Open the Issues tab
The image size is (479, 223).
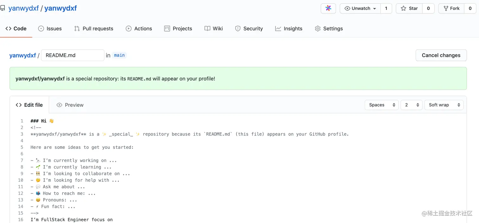[x=50, y=28]
